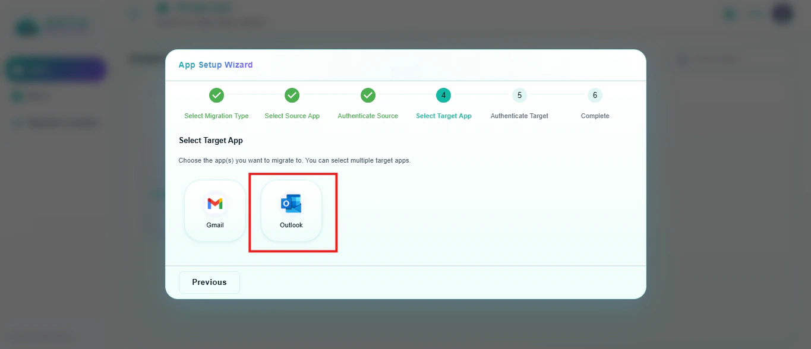Open the Authenticate Source step label
This screenshot has width=811, height=349.
[x=368, y=116]
